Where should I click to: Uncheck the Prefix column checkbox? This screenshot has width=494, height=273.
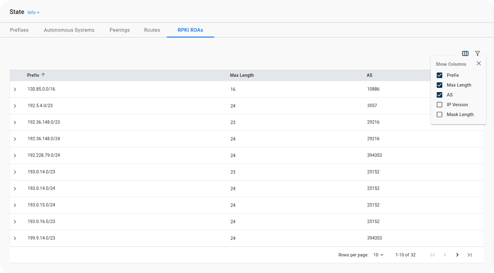tap(439, 75)
